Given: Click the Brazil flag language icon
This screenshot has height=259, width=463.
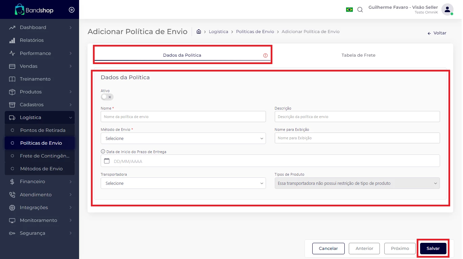Looking at the screenshot, I should 349,10.
